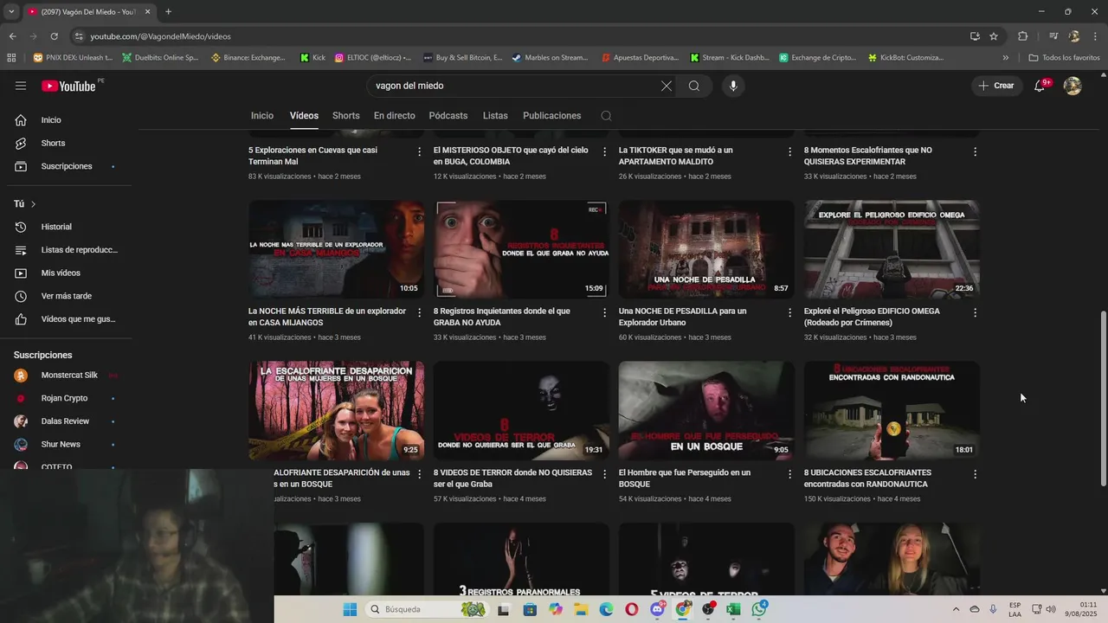
Task: Play the EDIFICIO OMEGA video thumbnail
Action: pyautogui.click(x=892, y=250)
